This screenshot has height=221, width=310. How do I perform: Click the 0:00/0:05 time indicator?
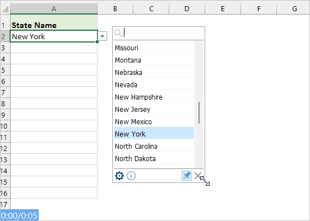pyautogui.click(x=20, y=215)
